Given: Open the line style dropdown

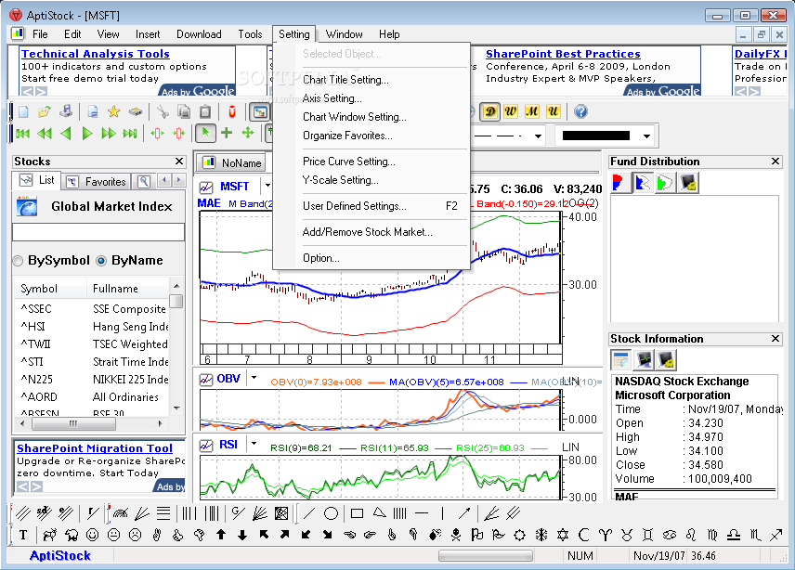Looking at the screenshot, I should [x=538, y=136].
